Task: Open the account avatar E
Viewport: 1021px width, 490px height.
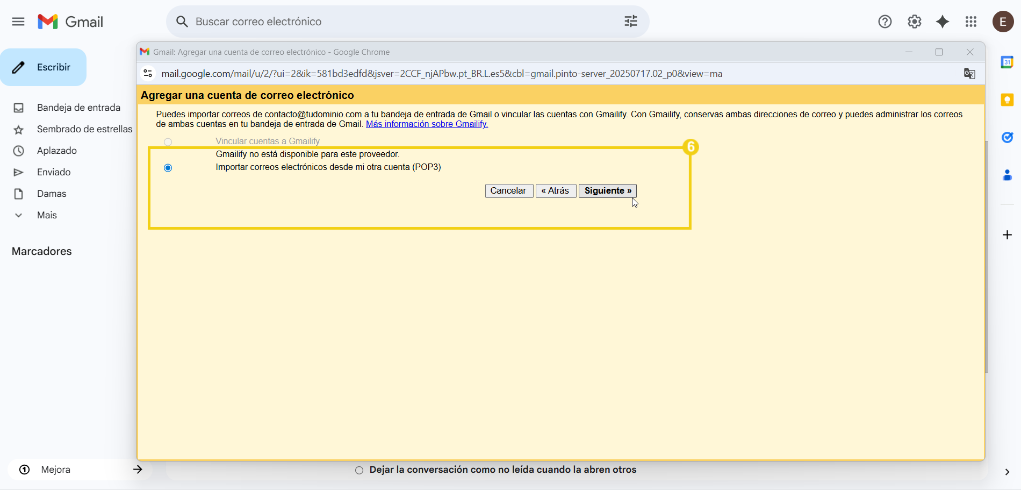Action: 1003,22
